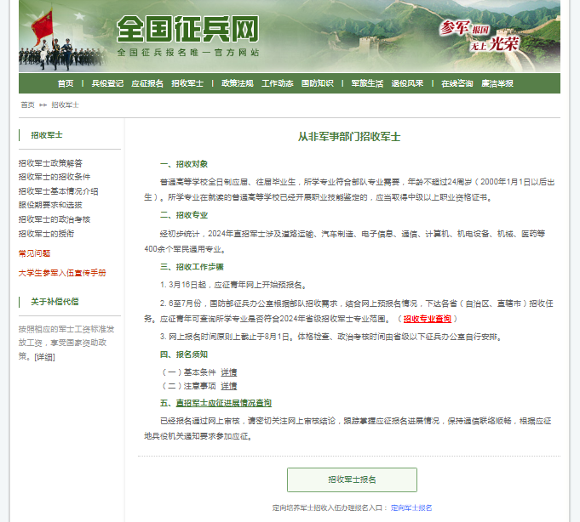The image size is (580, 522).
Task: Open 廉洁举报 menu item
Action: coord(497,83)
